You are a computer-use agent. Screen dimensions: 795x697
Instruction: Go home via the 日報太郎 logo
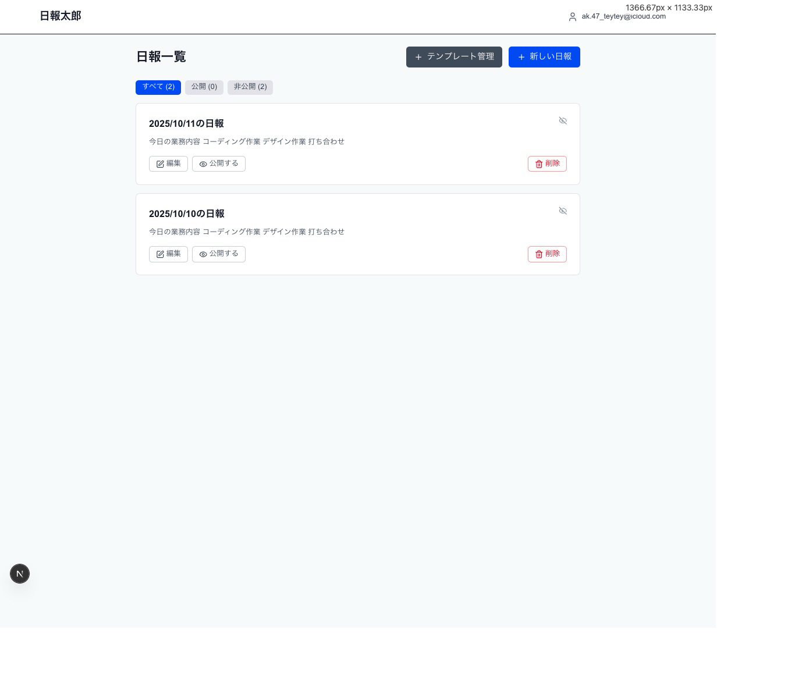tap(61, 16)
